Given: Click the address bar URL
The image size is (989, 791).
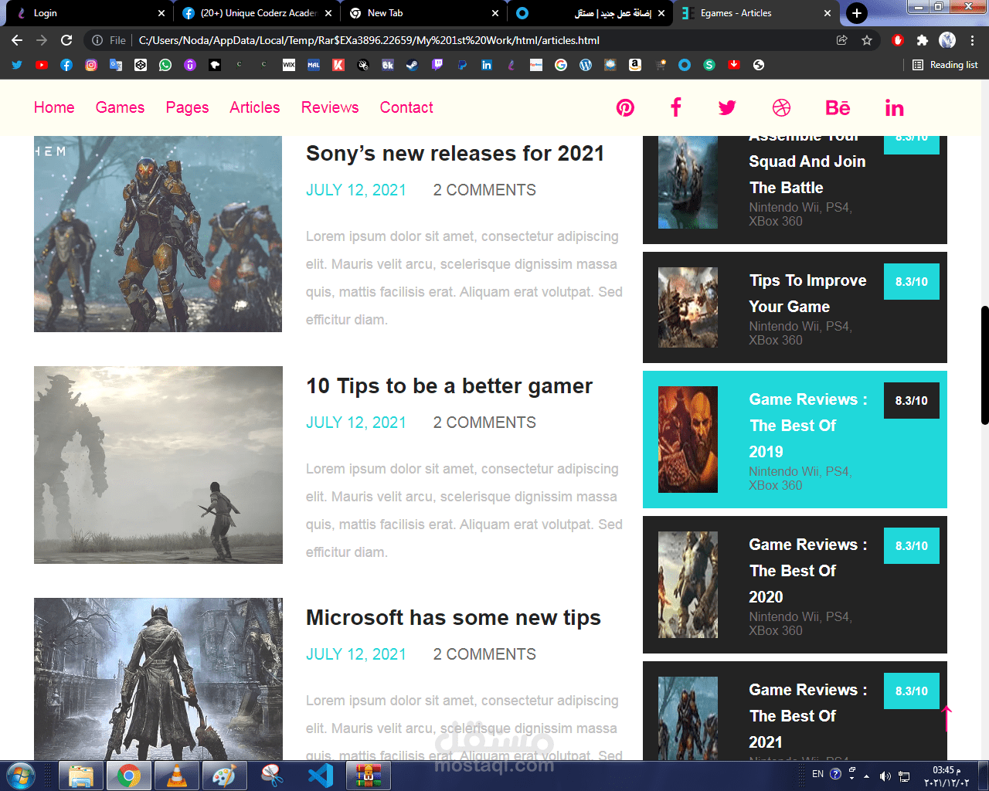Looking at the screenshot, I should 369,40.
